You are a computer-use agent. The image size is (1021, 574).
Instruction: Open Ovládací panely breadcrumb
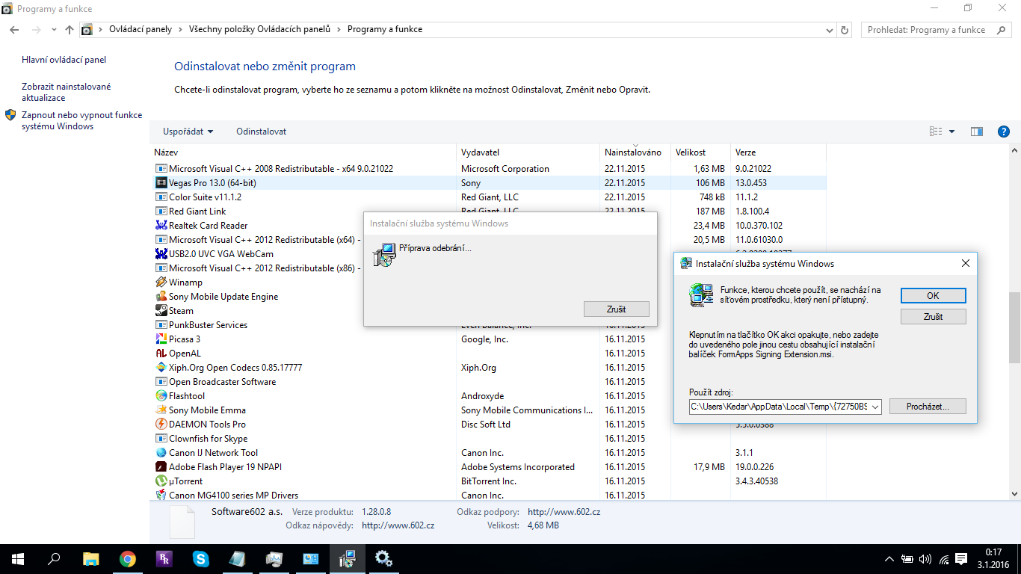click(141, 29)
